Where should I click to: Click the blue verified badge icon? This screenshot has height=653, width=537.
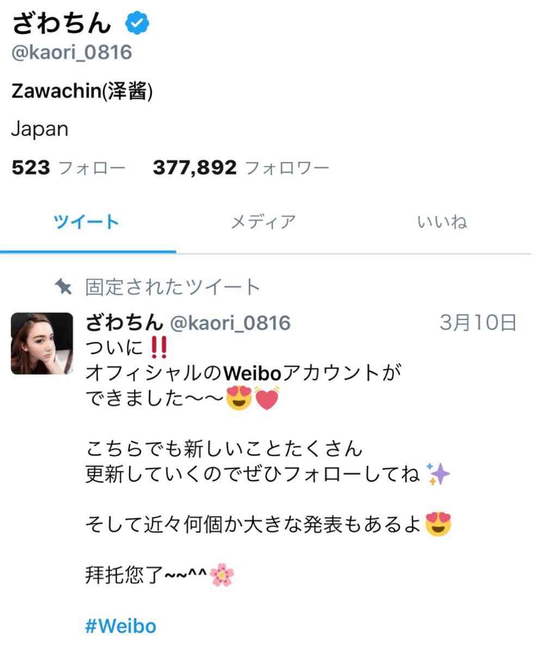tap(138, 23)
